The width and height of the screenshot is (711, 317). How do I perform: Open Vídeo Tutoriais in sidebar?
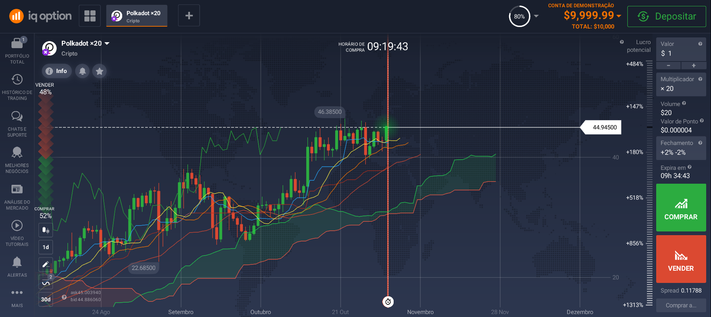[x=17, y=233]
